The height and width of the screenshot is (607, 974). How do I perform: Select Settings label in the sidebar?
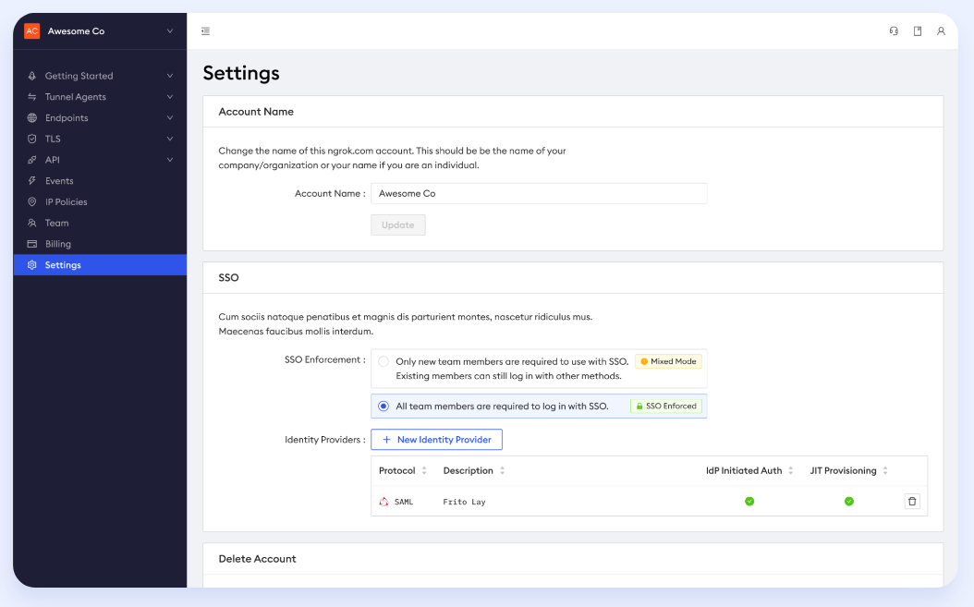tap(63, 264)
